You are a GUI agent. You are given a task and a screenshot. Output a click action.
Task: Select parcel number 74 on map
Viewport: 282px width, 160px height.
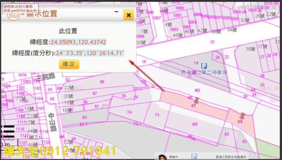click(x=129, y=112)
